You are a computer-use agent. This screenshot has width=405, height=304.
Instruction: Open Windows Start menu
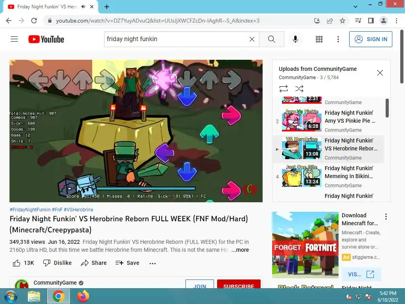(x=10, y=296)
